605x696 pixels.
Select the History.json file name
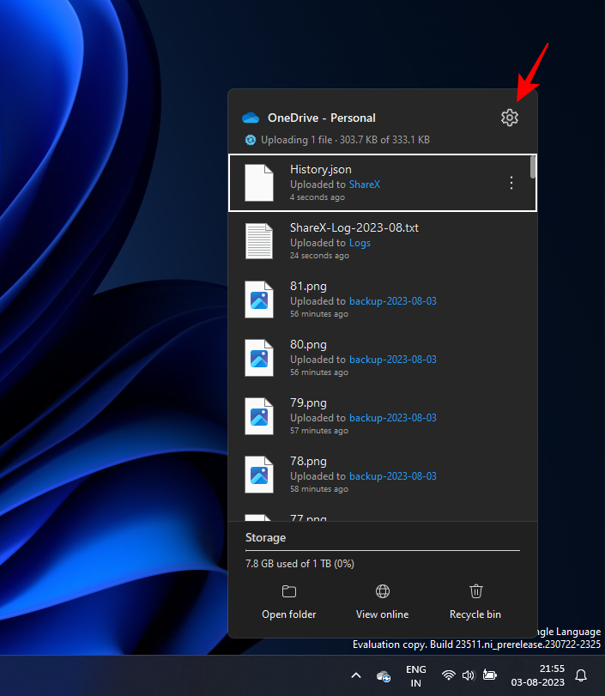click(320, 170)
